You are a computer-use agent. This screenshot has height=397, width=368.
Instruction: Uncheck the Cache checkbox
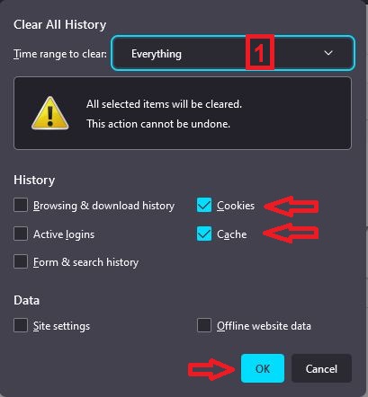[204, 234]
